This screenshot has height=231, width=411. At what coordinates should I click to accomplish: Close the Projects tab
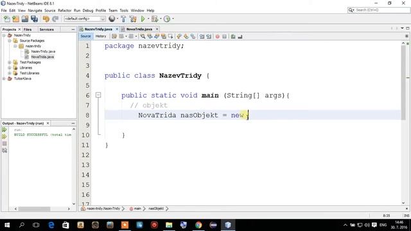(x=19, y=30)
